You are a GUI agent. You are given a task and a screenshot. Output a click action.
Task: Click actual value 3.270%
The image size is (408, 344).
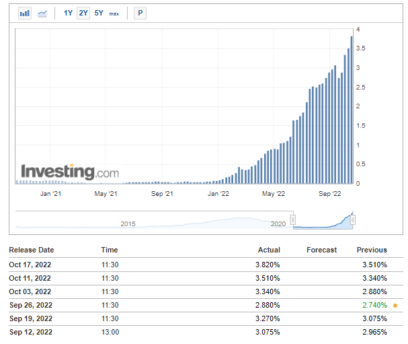[268, 318]
